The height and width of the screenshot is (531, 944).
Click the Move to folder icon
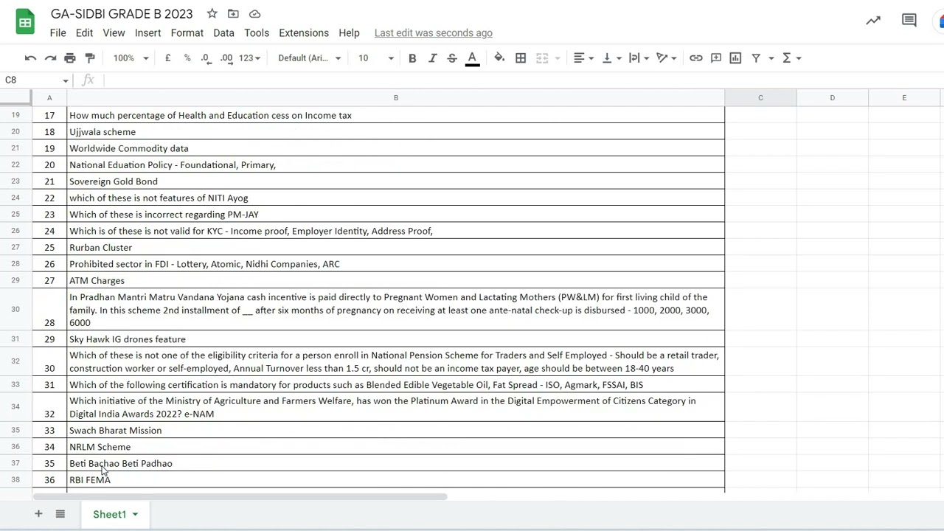[233, 13]
